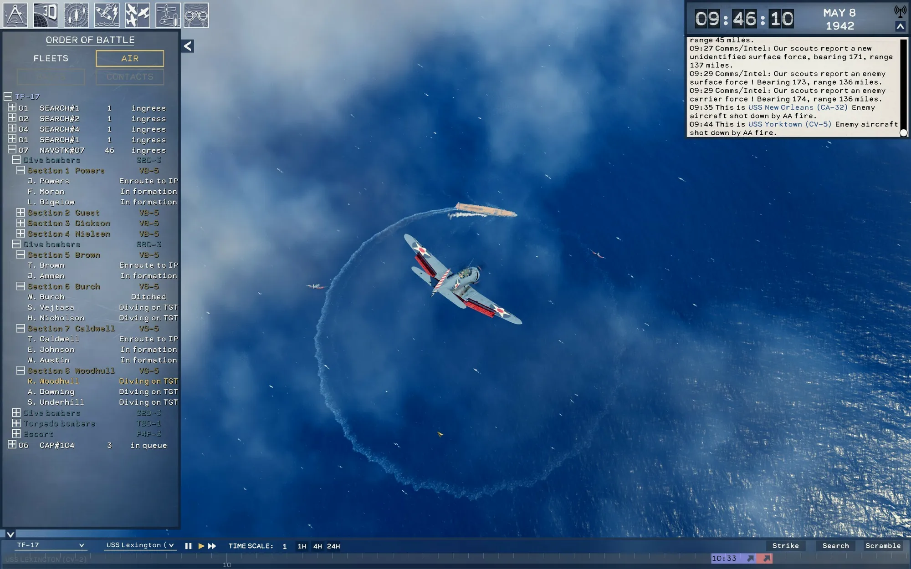This screenshot has width=911, height=569.
Task: Expand Section 3 Dickson
Action: click(x=20, y=223)
